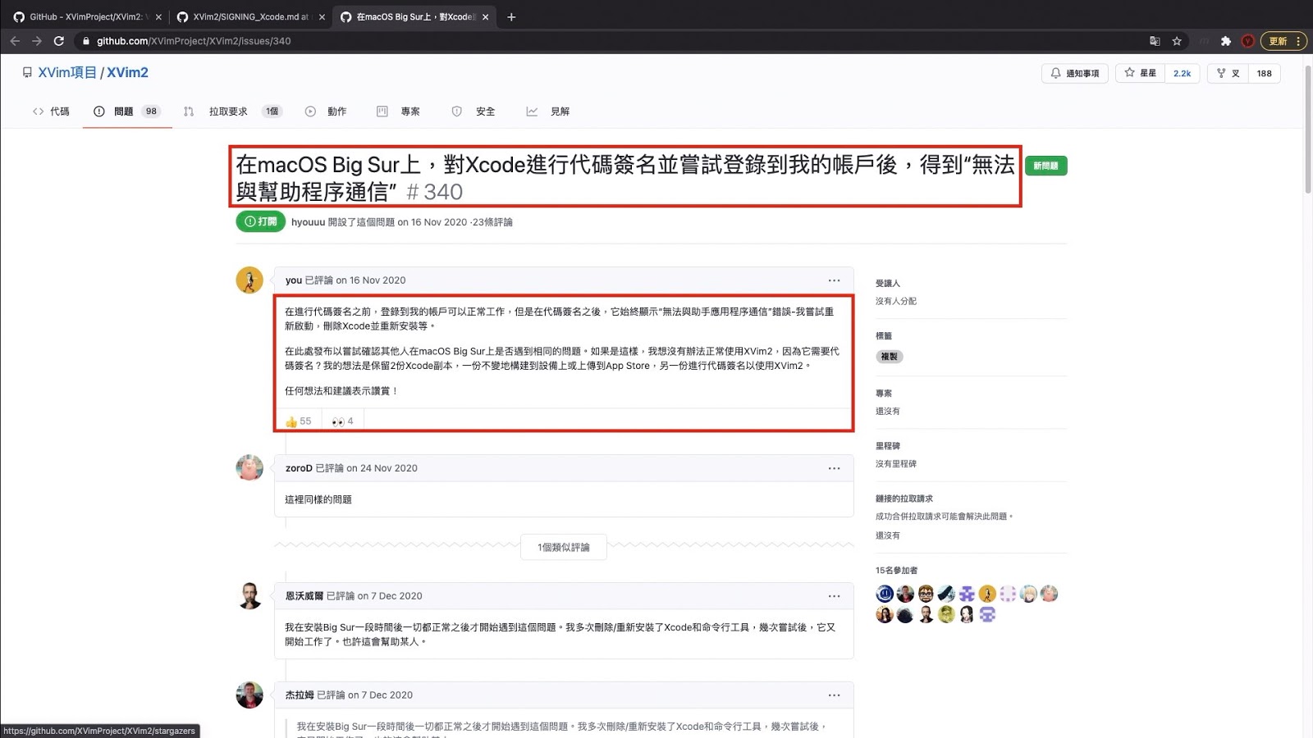Star the repository with 星星 button
1313x738 pixels.
point(1140,73)
